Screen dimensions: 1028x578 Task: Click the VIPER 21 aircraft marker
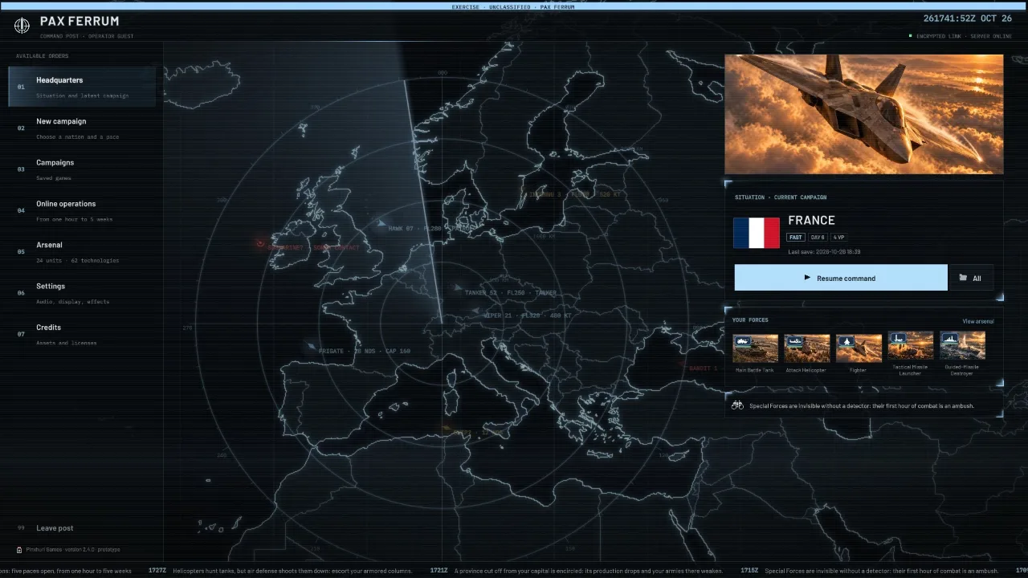click(477, 310)
